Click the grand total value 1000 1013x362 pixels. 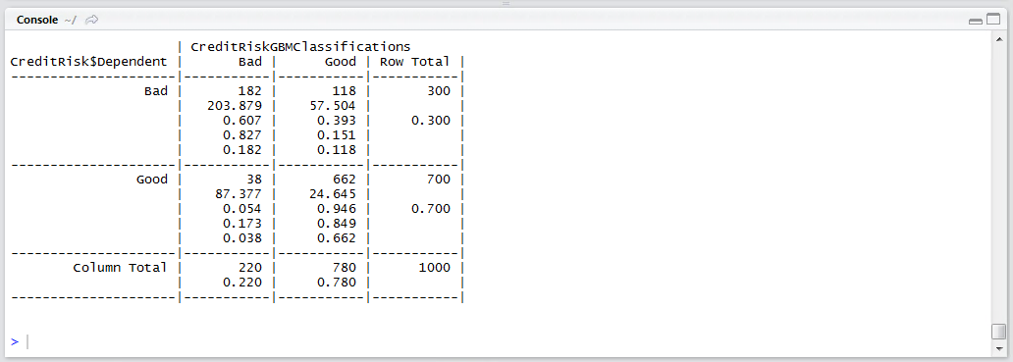coord(435,267)
